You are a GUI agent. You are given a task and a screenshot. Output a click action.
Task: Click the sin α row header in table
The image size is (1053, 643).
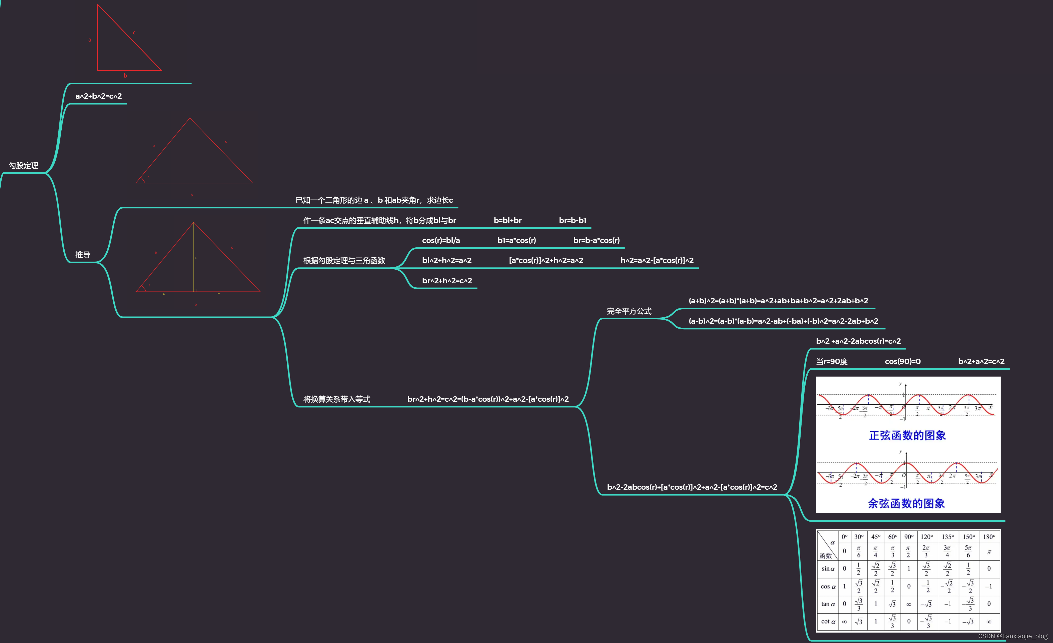point(828,569)
